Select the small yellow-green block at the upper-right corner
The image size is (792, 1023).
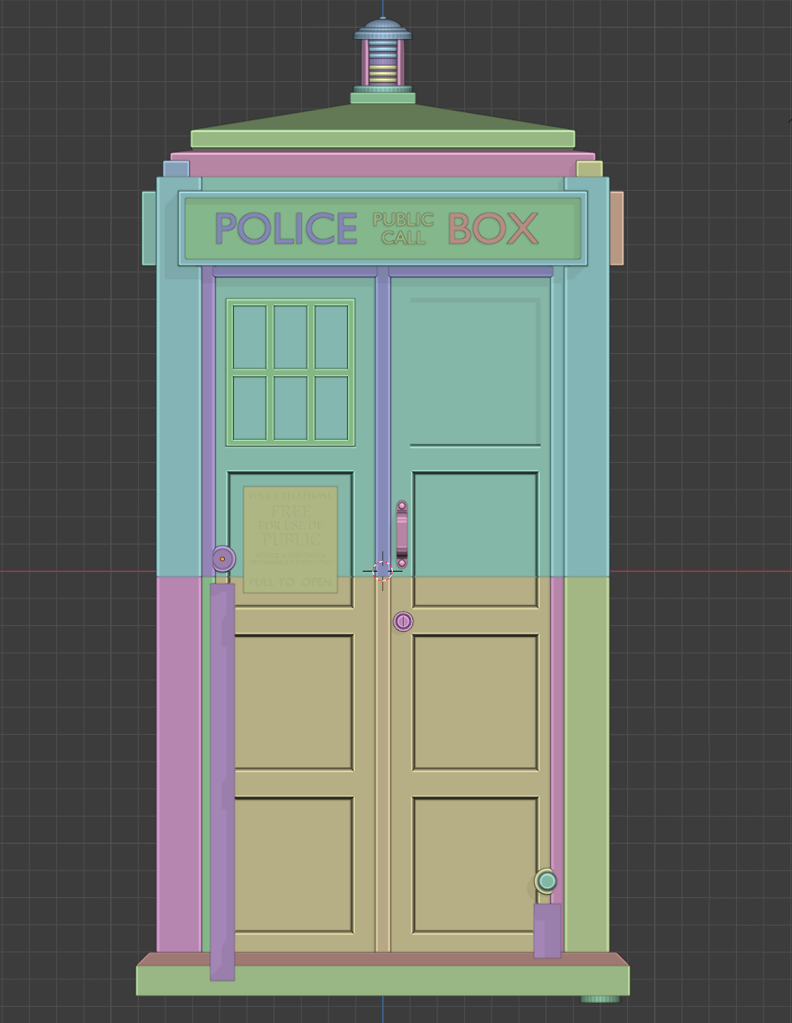[590, 169]
